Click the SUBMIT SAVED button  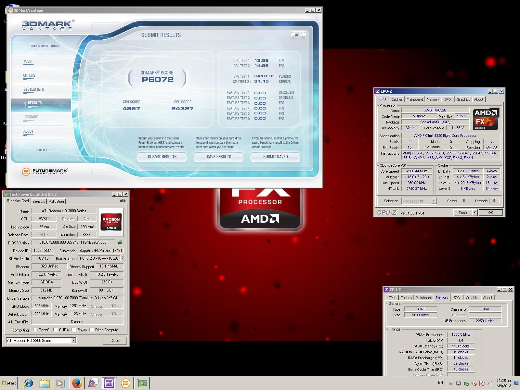click(275, 157)
